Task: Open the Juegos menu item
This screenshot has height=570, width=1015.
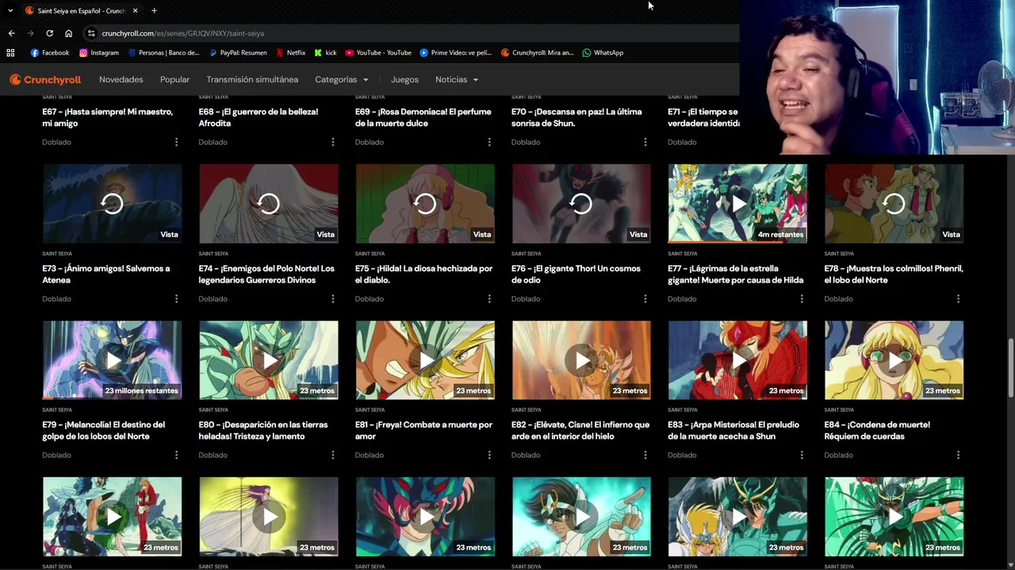Action: pyautogui.click(x=404, y=79)
